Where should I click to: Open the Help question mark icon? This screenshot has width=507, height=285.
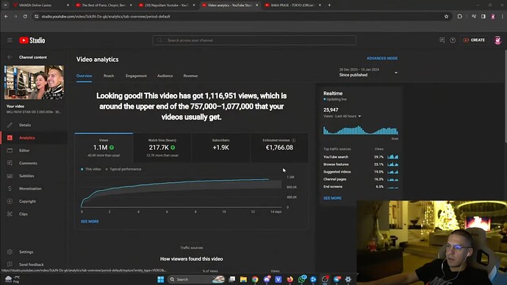453,40
